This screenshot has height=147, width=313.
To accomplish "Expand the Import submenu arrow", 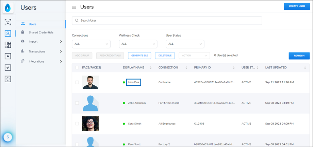I will [61, 42].
